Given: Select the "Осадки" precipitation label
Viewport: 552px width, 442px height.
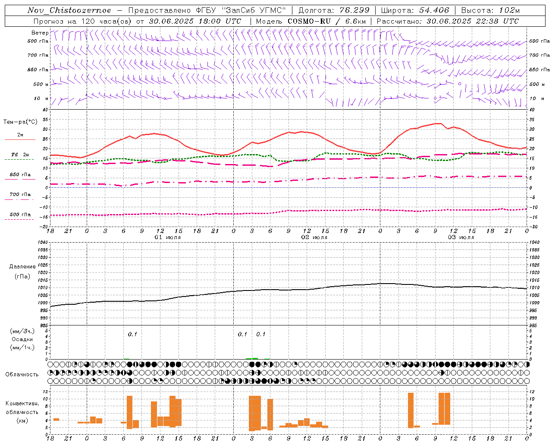Looking at the screenshot, I should [x=22, y=339].
